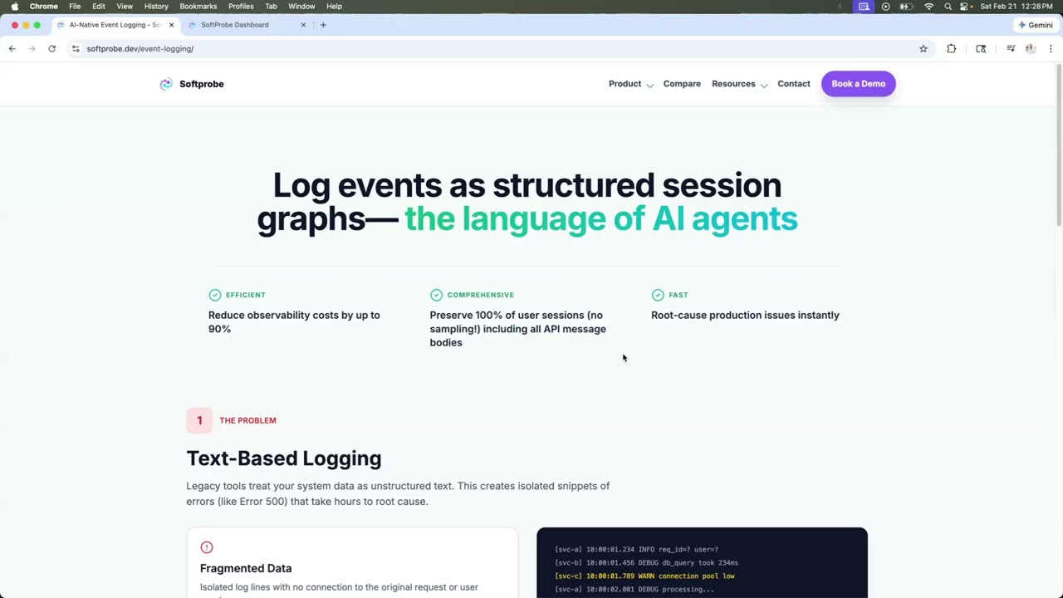Open the site information icon in the address bar
The width and height of the screenshot is (1063, 598).
click(76, 49)
